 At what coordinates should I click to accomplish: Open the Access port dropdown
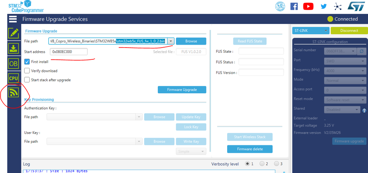tap(345, 90)
